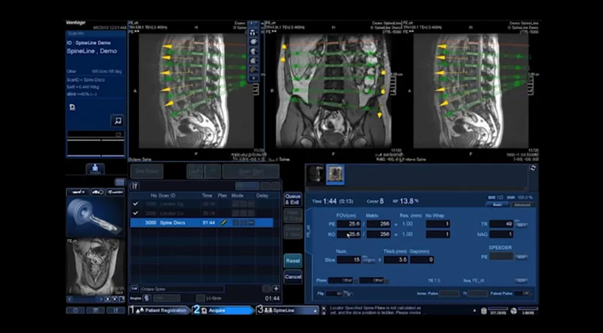Toggle checkmark on the Locator Co row
This screenshot has width=603, height=333.
click(135, 213)
